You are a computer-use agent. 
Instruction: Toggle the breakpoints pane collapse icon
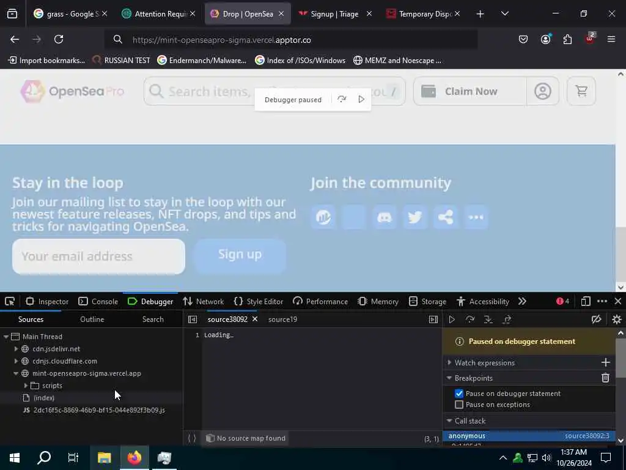433,319
